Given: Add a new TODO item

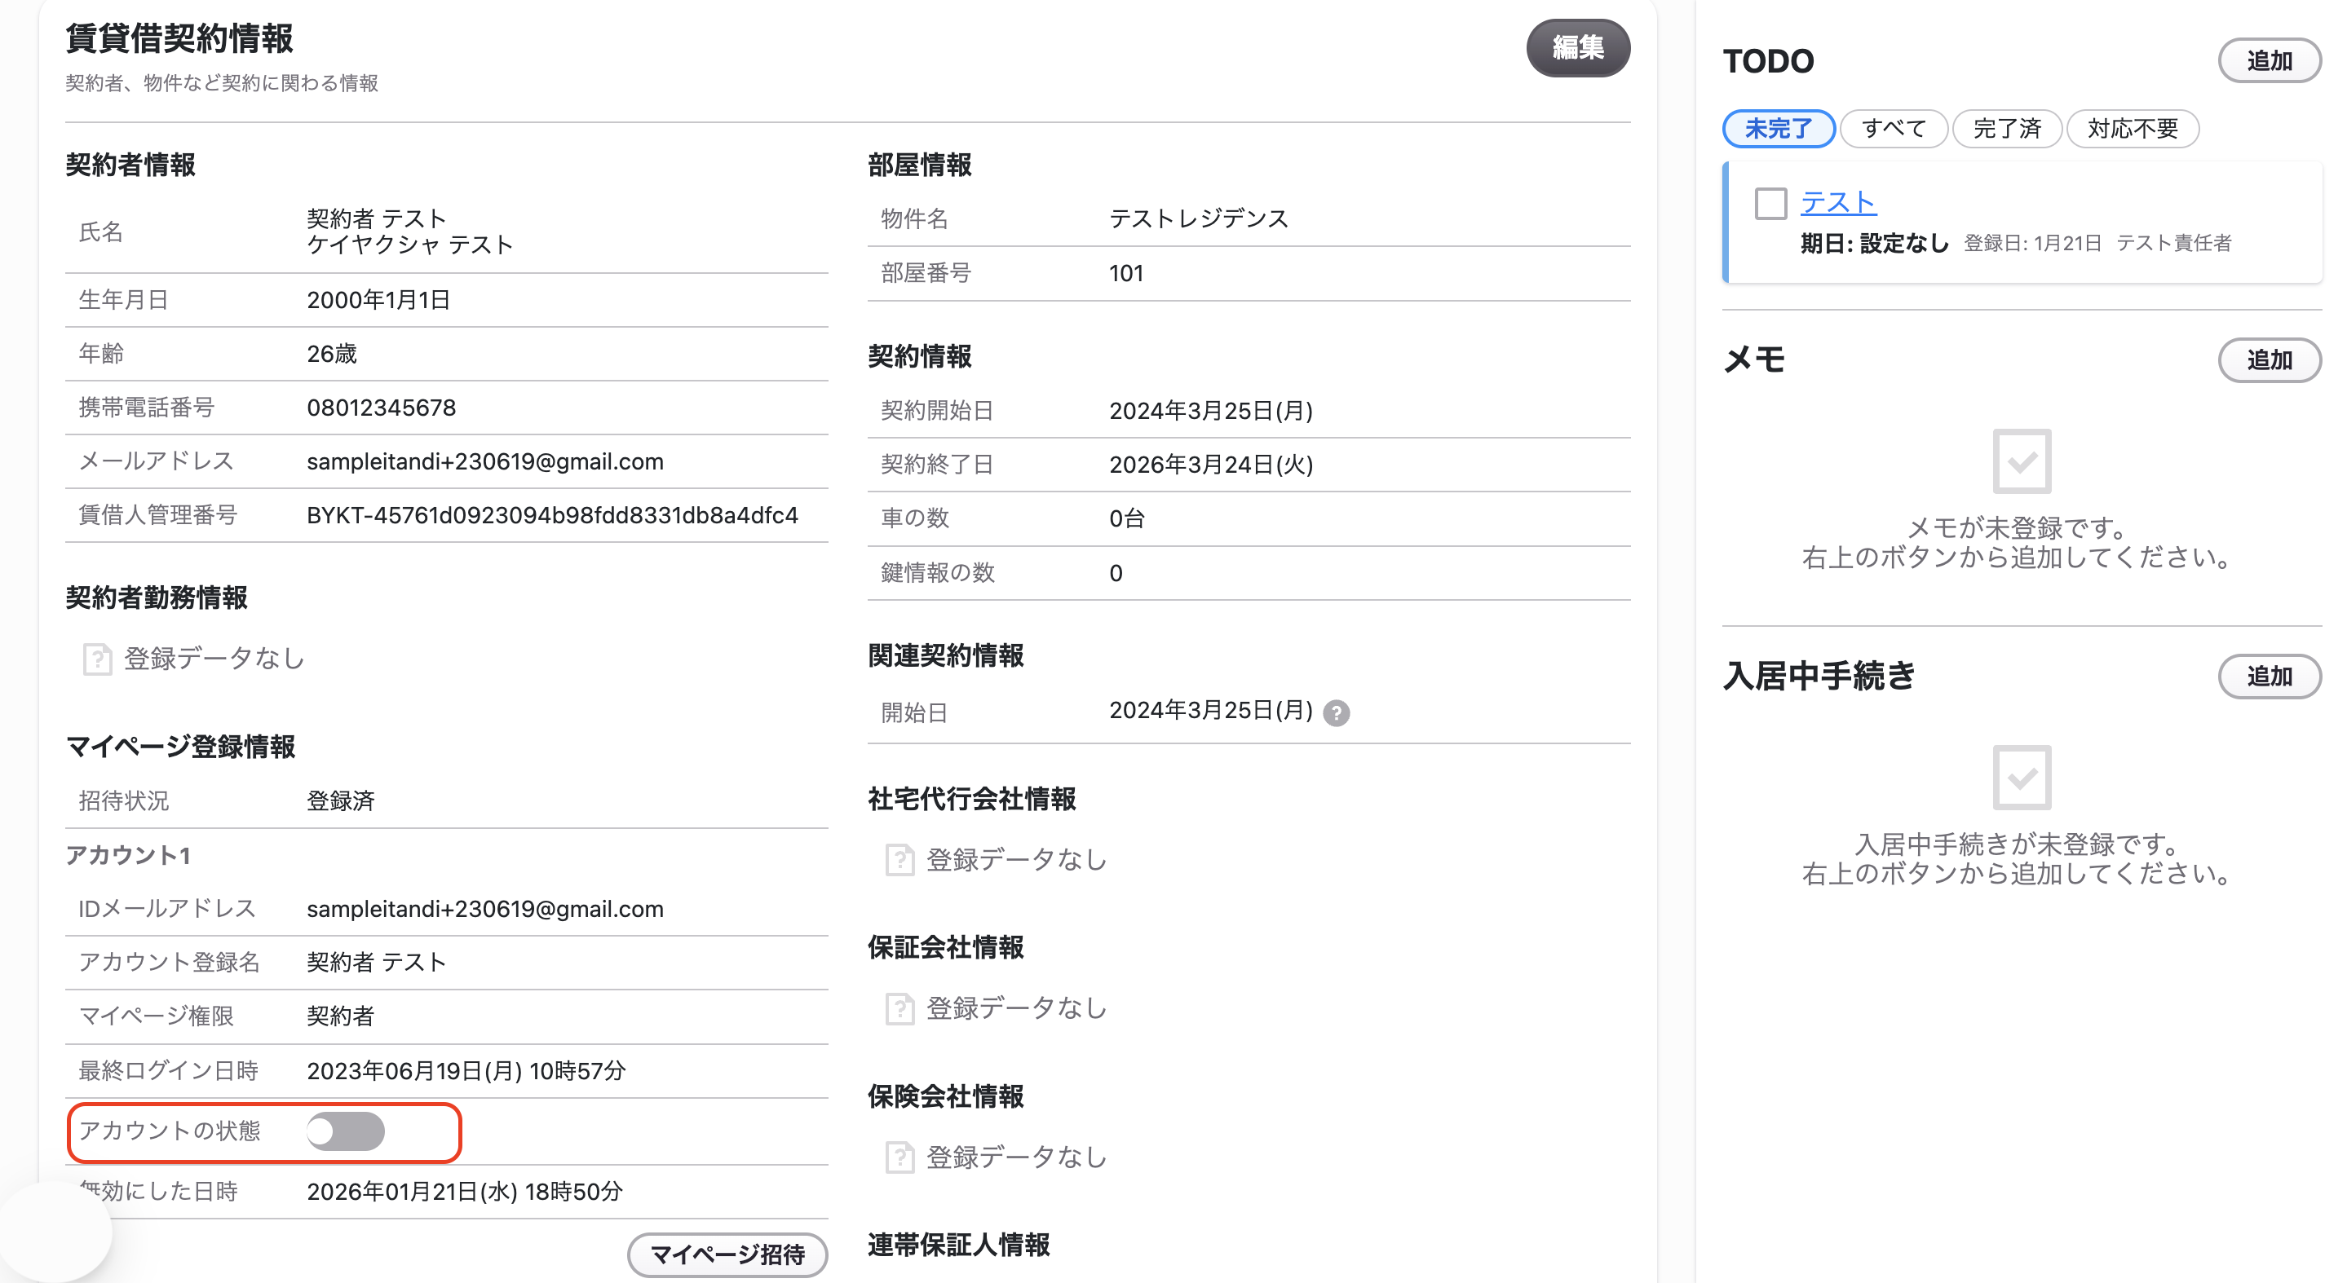Looking at the screenshot, I should [x=2269, y=61].
